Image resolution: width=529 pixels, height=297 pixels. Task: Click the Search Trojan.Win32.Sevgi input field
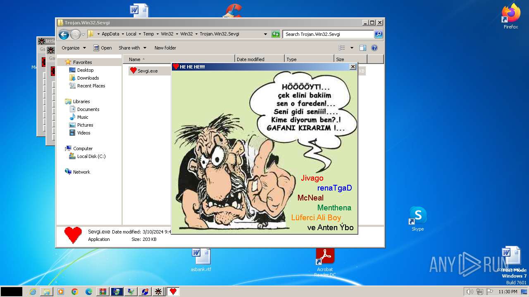[x=329, y=34]
